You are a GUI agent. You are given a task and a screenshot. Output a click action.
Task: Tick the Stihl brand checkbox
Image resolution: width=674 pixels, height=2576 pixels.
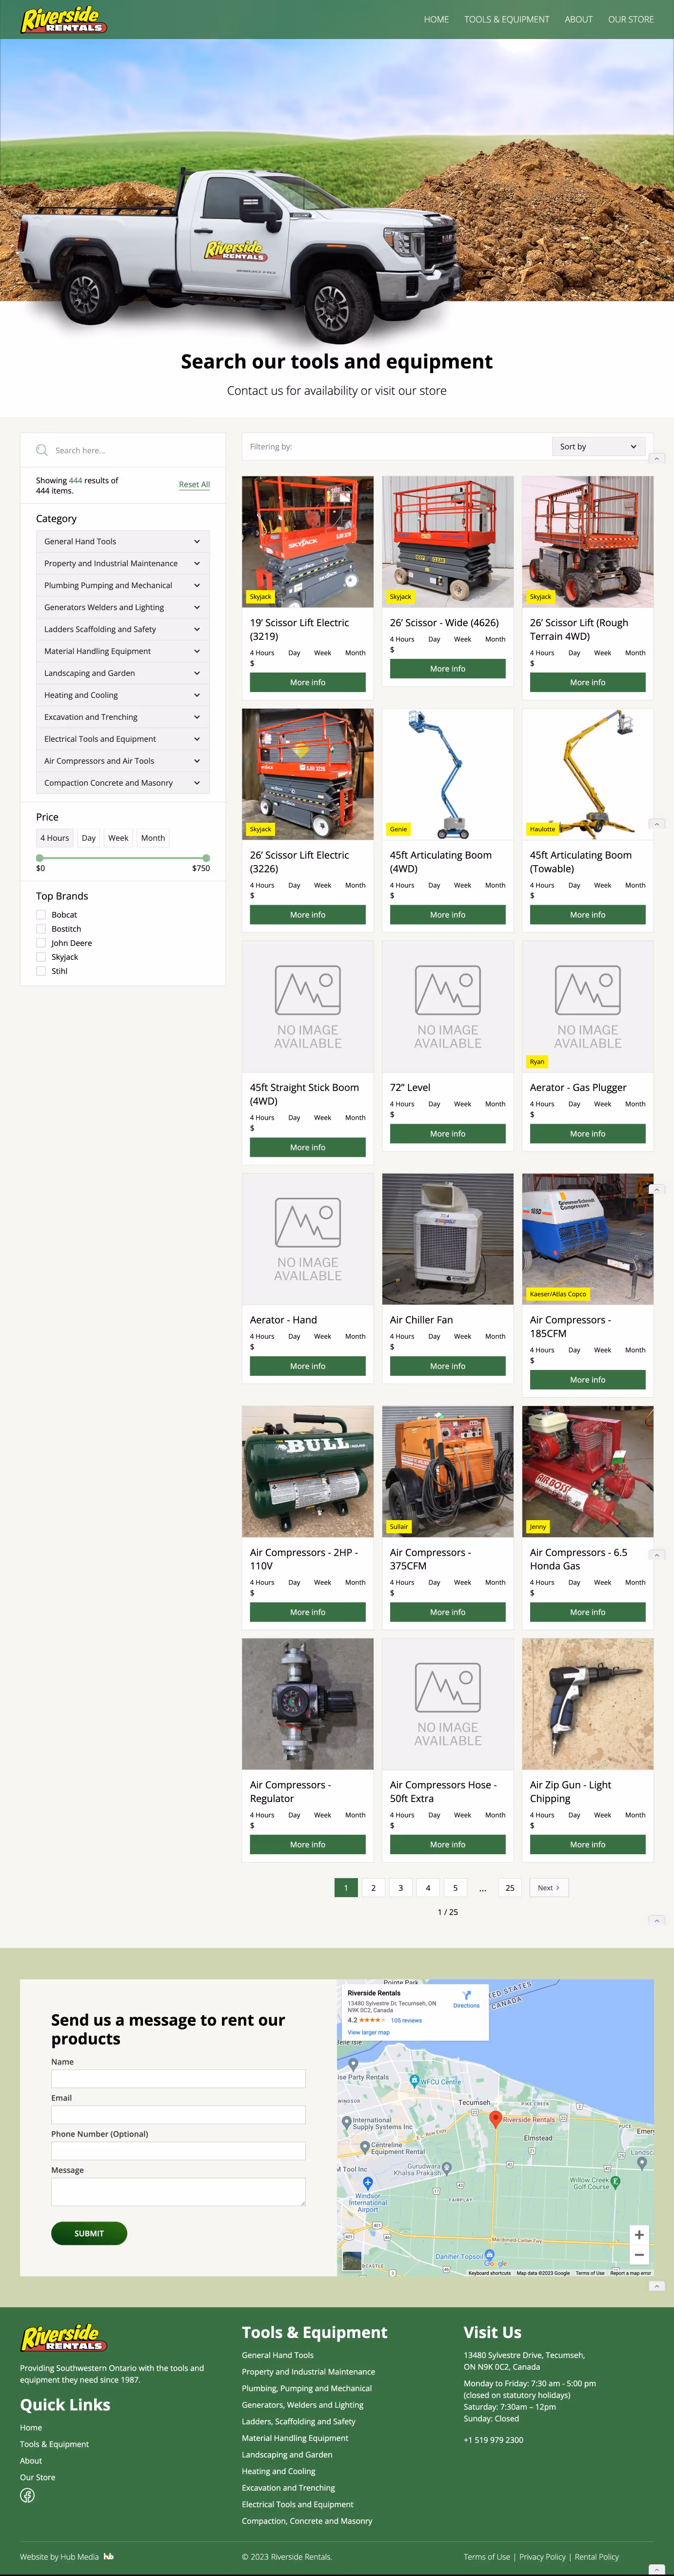coord(41,971)
